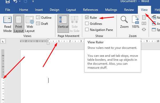Open Customize Quick Access Toolbar dropdown
This screenshot has width=160, height=103.
[33, 1]
